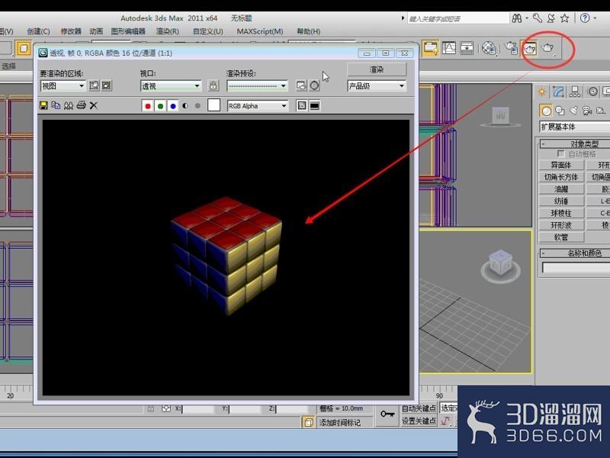Open the 创建(C) menu

coord(38,31)
